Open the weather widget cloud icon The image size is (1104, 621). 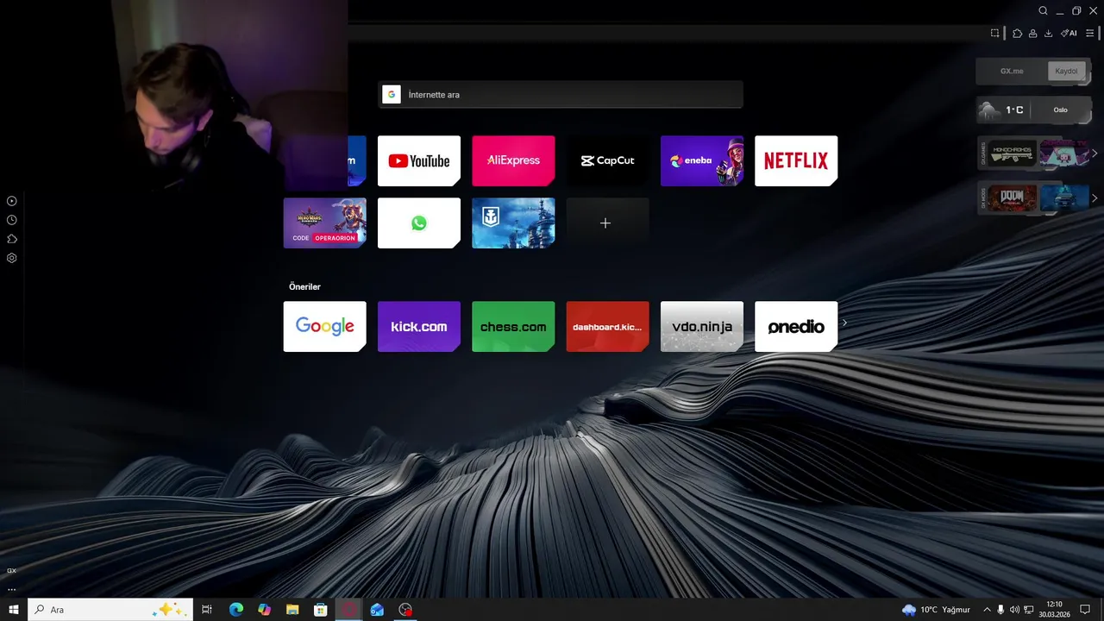point(989,110)
